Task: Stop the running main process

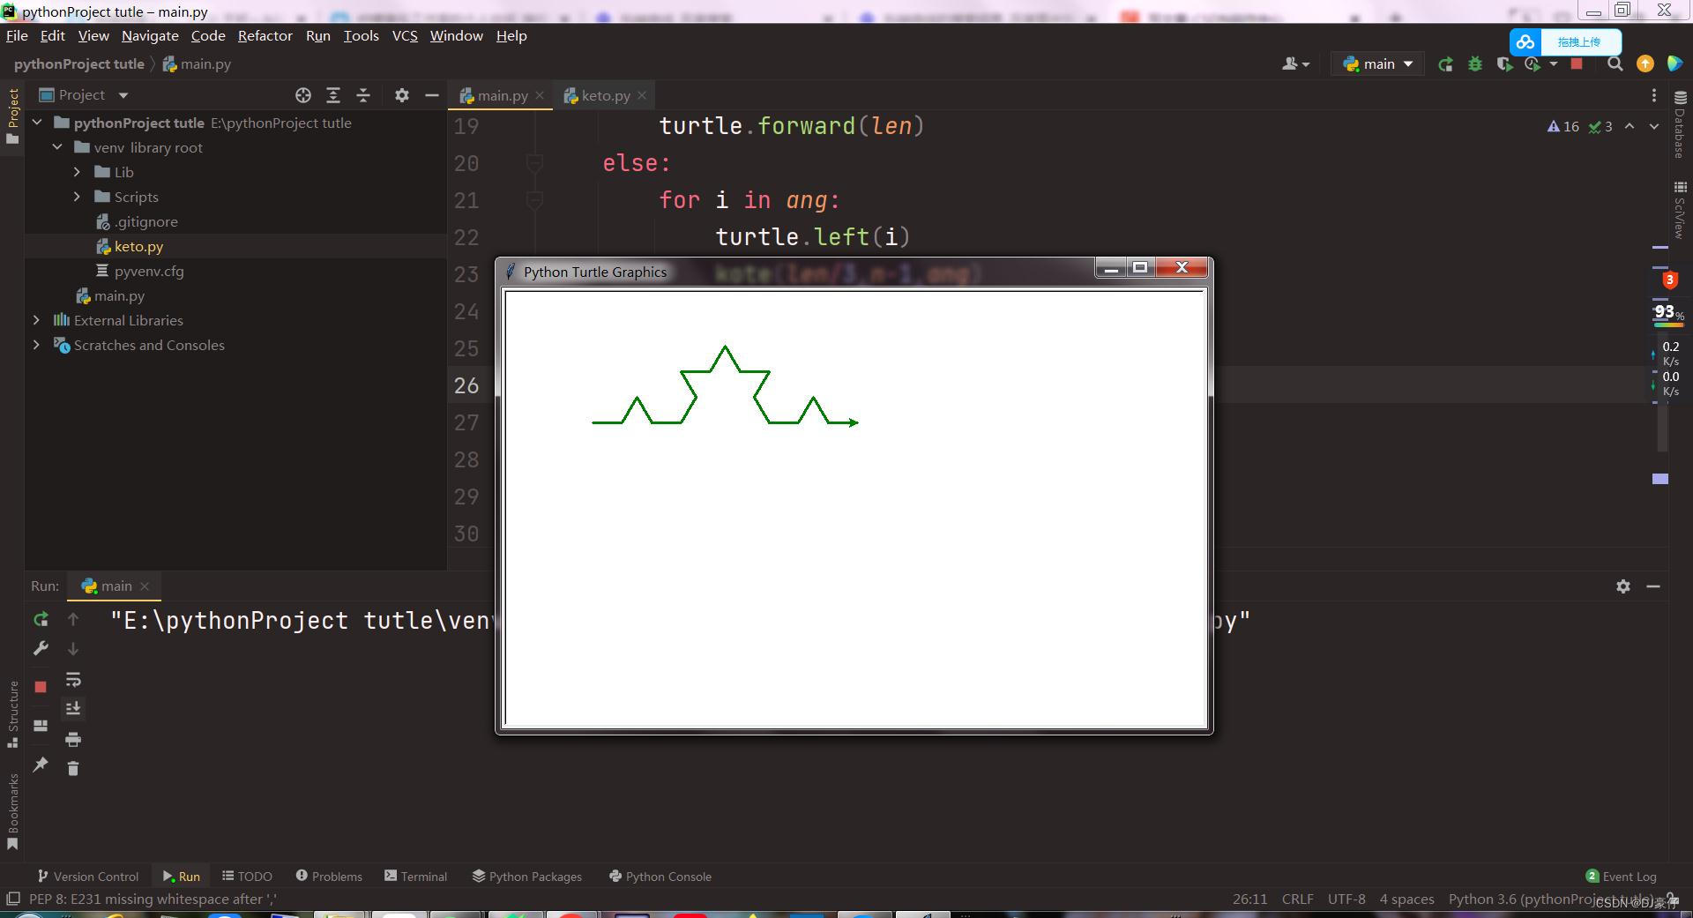Action: [1577, 63]
